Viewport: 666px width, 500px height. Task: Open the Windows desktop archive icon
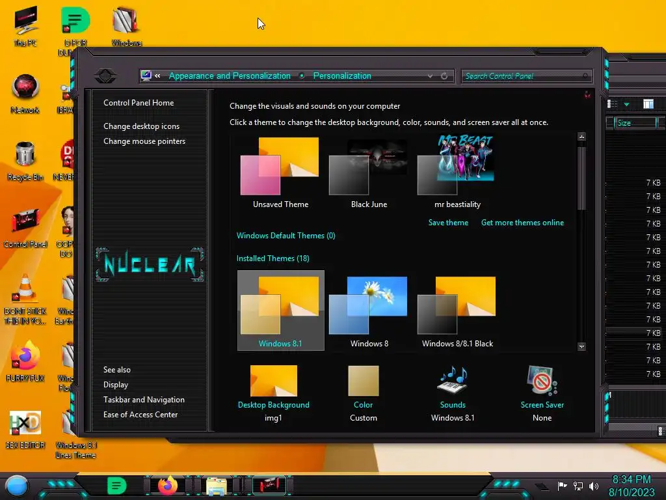tap(126, 25)
